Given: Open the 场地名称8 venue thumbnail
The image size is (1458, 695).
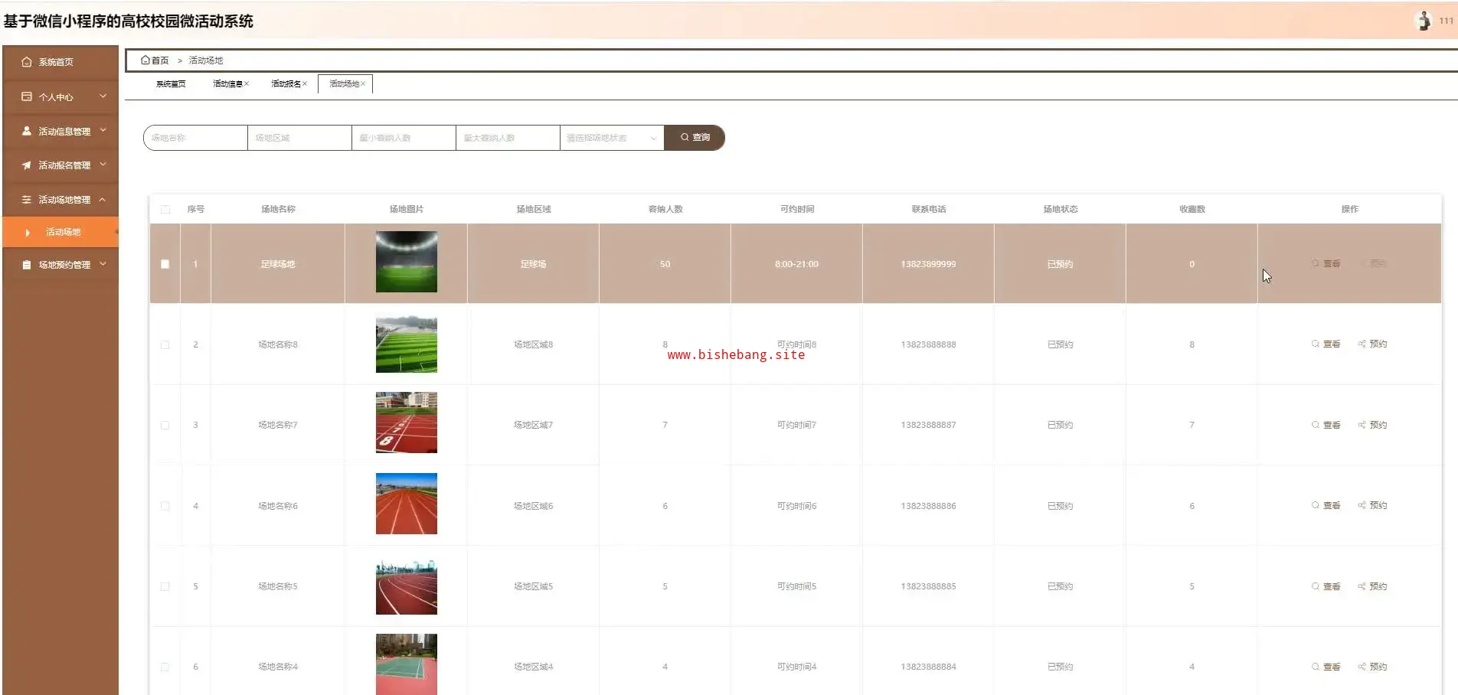Looking at the screenshot, I should [x=407, y=342].
